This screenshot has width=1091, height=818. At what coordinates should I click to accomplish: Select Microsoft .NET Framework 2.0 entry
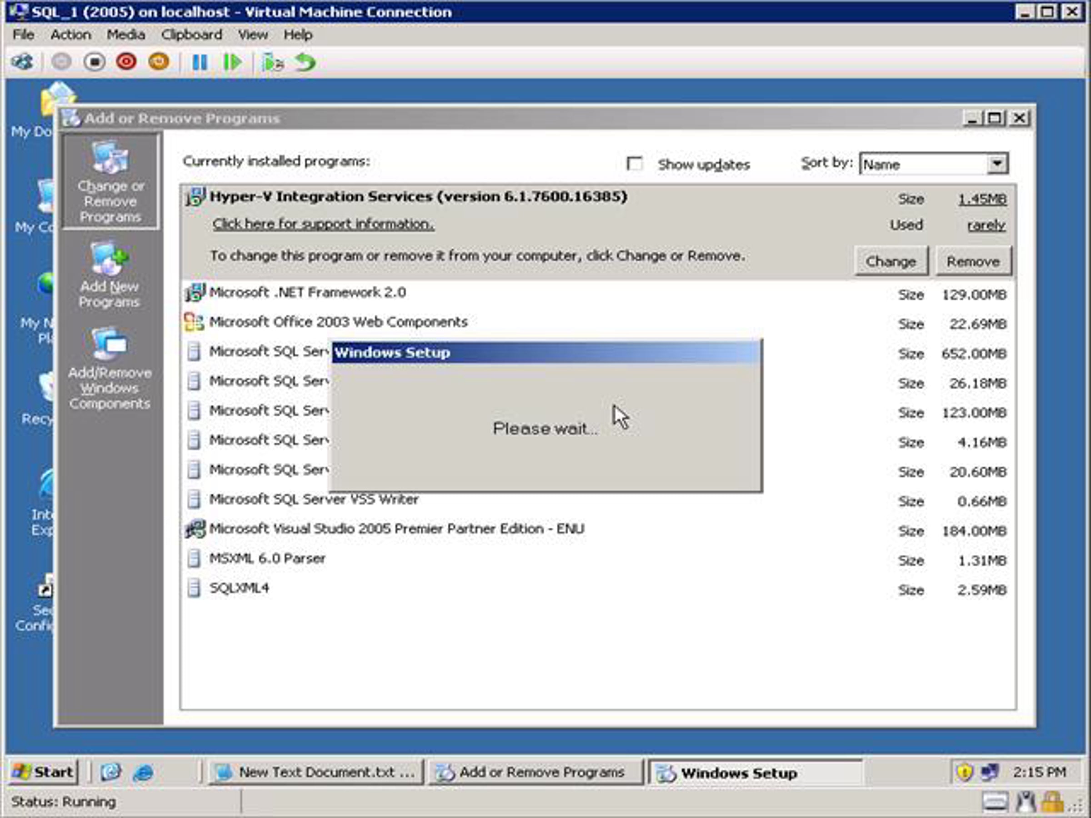point(598,293)
